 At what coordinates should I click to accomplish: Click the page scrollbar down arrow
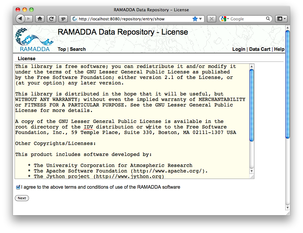pyautogui.click(x=287, y=208)
